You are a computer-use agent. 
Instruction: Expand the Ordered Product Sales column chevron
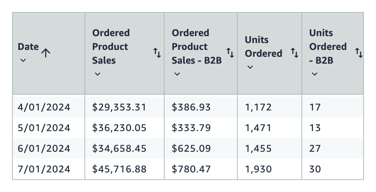[x=98, y=74]
